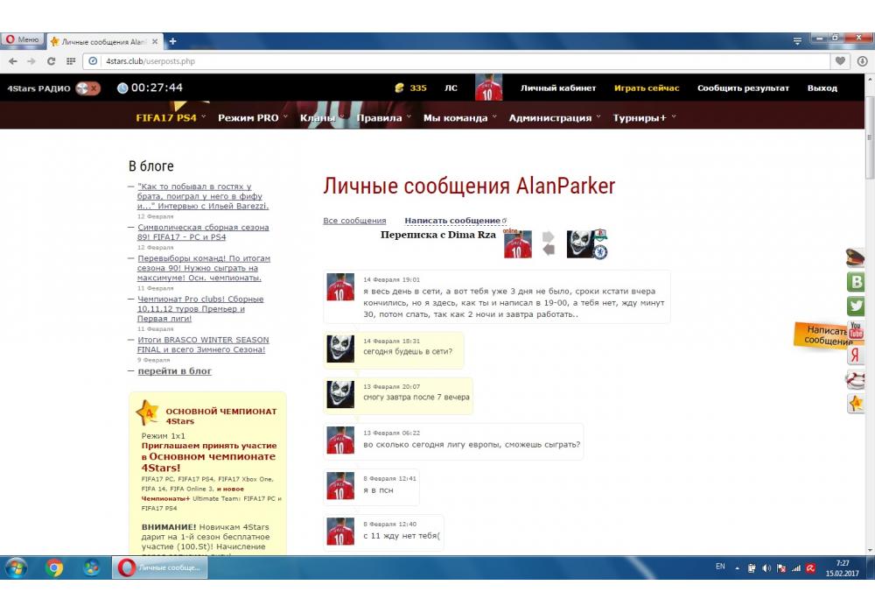The height and width of the screenshot is (613, 875).
Task: Click the gold star sidebar icon
Action: click(856, 404)
